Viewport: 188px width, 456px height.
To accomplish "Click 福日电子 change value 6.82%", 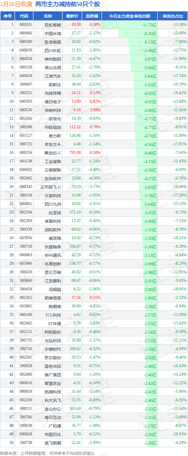I will 95,101.
